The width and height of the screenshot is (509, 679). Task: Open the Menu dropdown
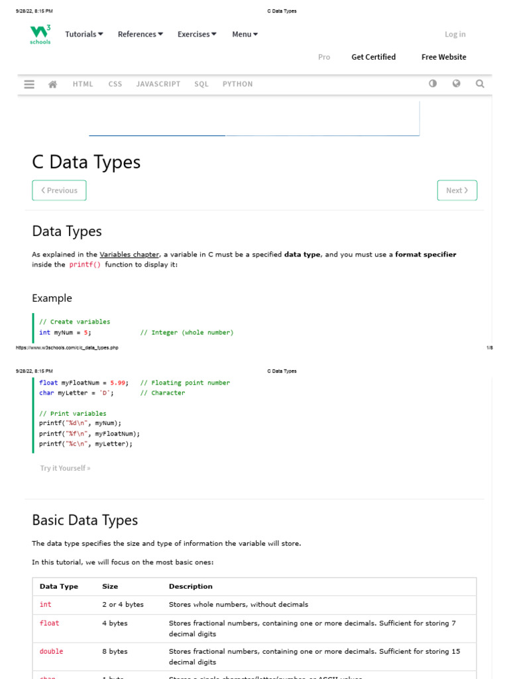coord(245,34)
